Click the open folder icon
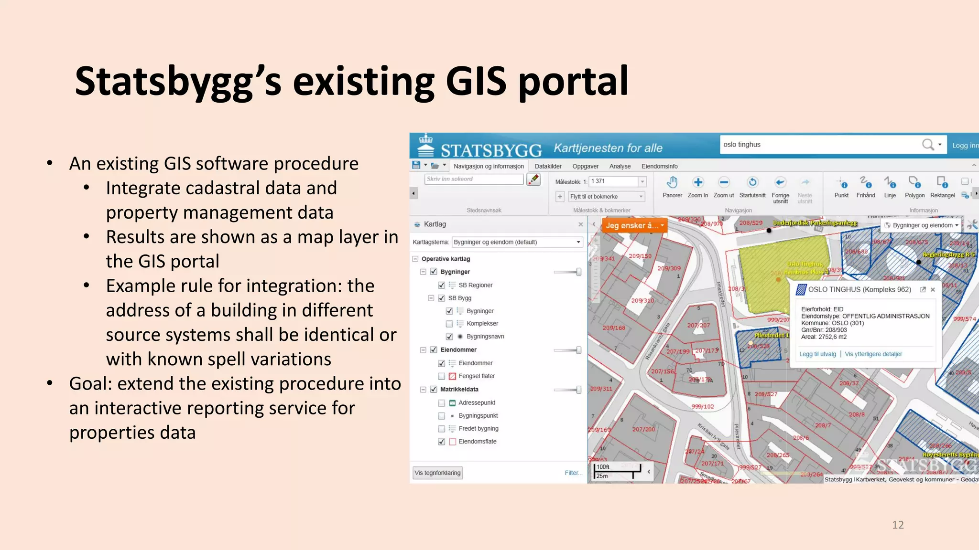The width and height of the screenshot is (979, 550). [435, 166]
